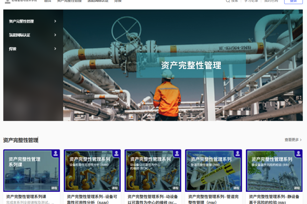
Task: Expand the 焊接 sidebar category
Action: pos(32,48)
